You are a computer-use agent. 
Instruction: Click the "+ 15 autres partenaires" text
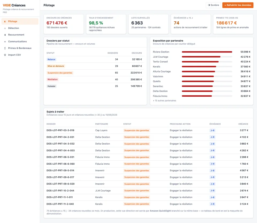click(x=165, y=101)
